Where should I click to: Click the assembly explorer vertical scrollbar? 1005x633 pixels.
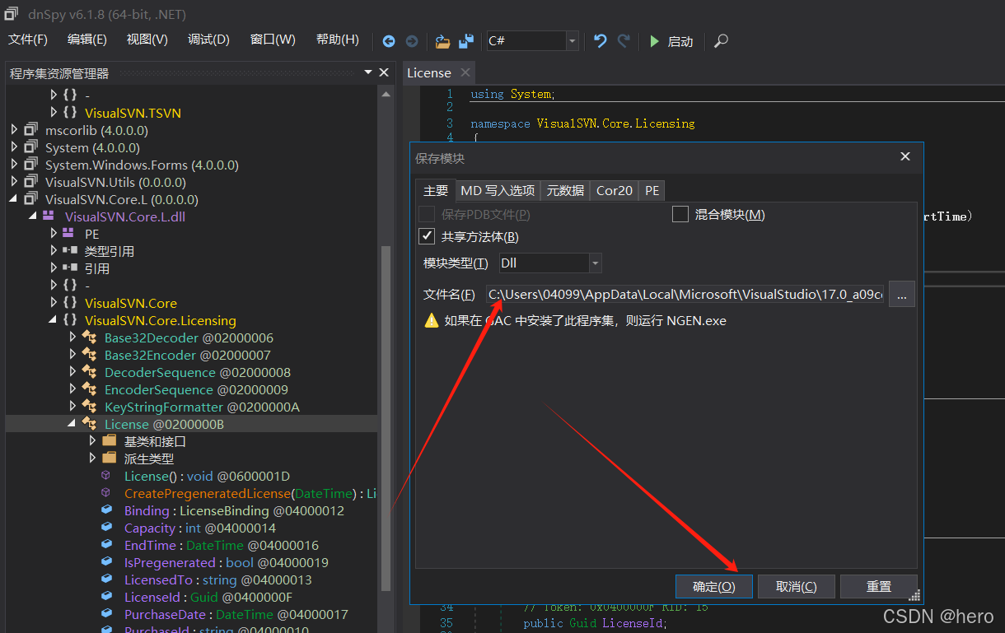coord(385,417)
